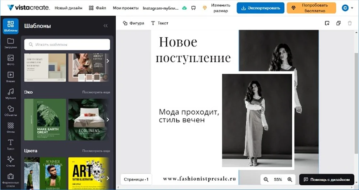Click Попробовать бесплатно button
This screenshot has height=190, width=359.
(311, 8)
